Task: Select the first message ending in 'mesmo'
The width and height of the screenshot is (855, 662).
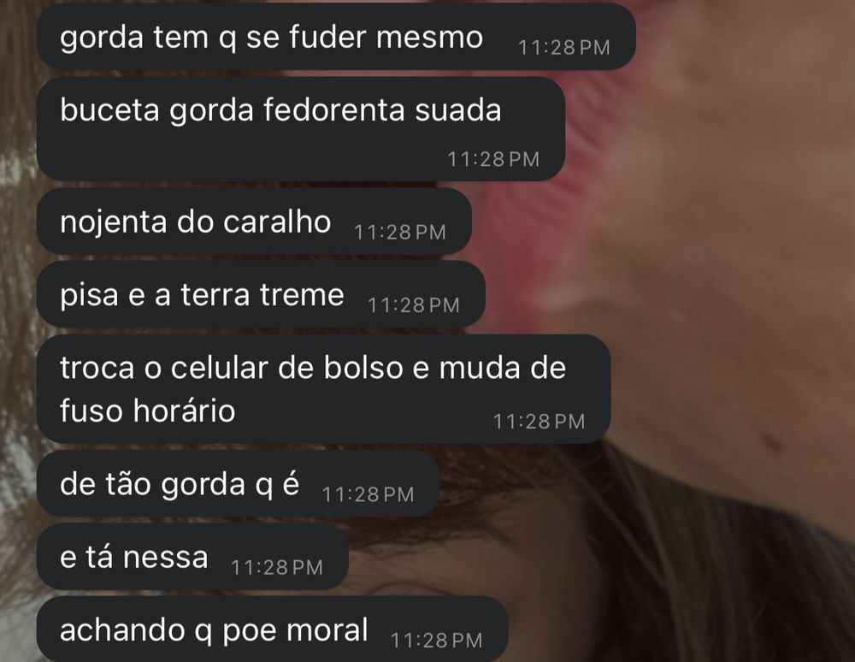Action: (336, 37)
